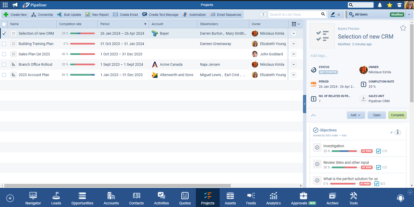Open the support headset icon
The width and height of the screenshot is (414, 207).
tap(400, 198)
